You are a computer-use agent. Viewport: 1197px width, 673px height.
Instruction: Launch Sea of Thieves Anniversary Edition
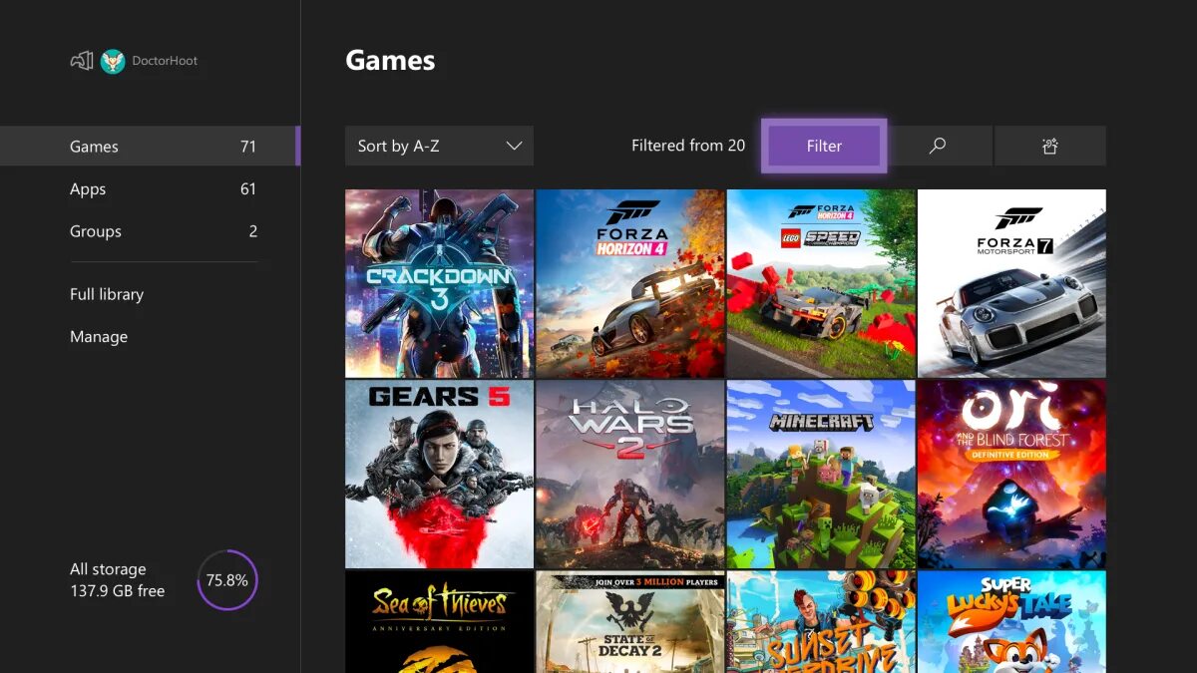tap(439, 622)
